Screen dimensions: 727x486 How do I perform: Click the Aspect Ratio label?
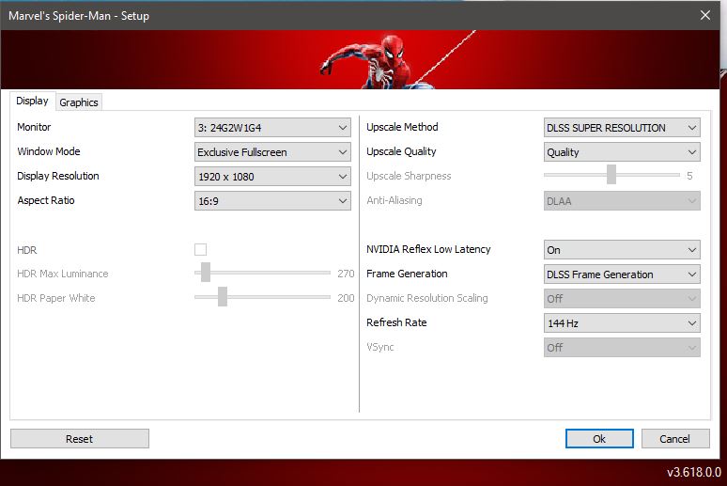pos(46,200)
